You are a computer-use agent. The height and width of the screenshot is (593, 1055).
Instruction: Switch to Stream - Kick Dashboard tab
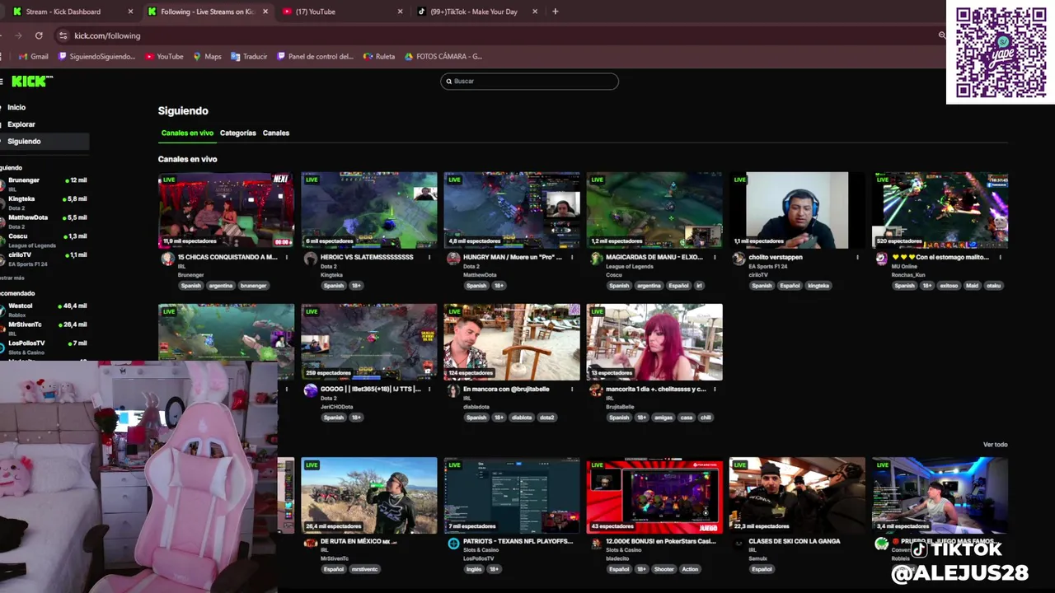click(73, 12)
